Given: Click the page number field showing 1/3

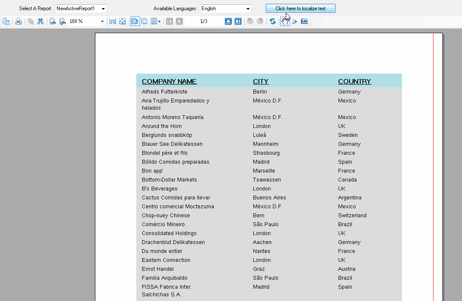Looking at the screenshot, I should point(204,21).
